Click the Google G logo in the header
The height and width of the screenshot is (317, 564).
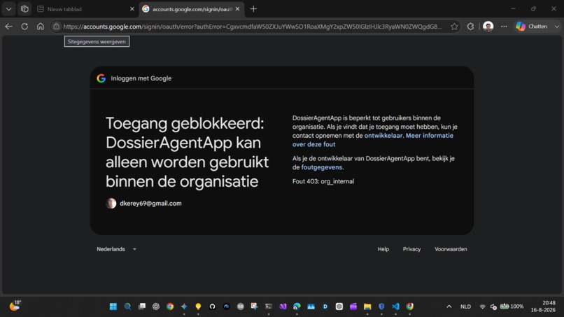point(101,78)
